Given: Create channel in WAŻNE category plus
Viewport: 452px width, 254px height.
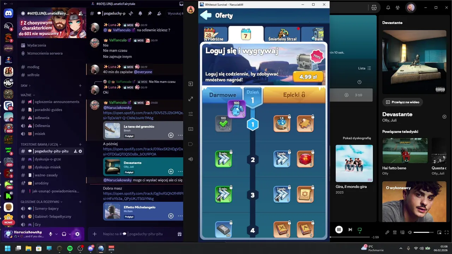Looking at the screenshot, I should (x=80, y=95).
